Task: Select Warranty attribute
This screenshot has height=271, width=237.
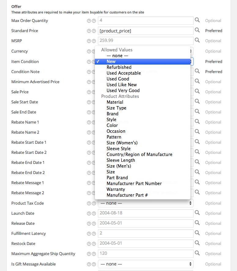Action: pyautogui.click(x=143, y=189)
